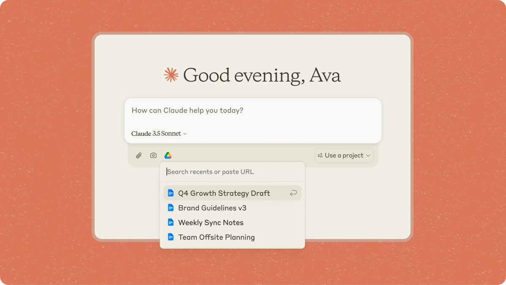Click the document icon beside Weekly Sync Notes
This screenshot has height=285, width=506.
[171, 222]
